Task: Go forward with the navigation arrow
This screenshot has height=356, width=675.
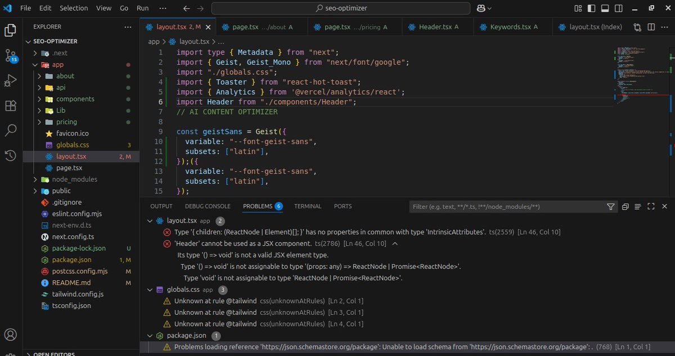Action: coord(200,8)
